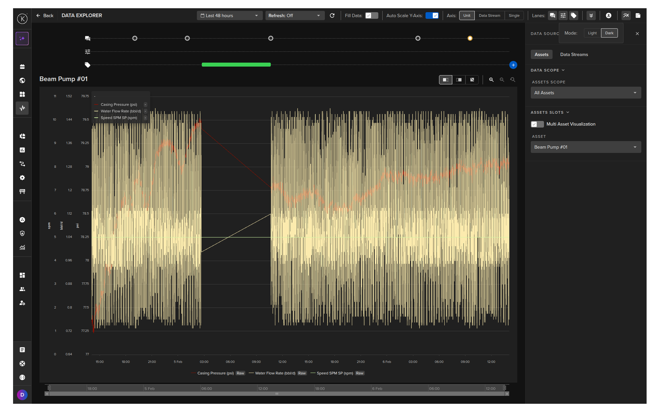This screenshot has width=660, height=412.
Task: Toggle the comments lane icon in toolbar
Action: tap(552, 15)
